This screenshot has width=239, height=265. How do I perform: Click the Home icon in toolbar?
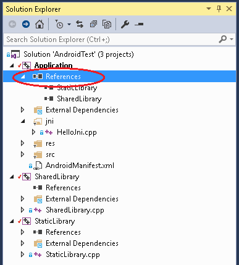point(40,24)
